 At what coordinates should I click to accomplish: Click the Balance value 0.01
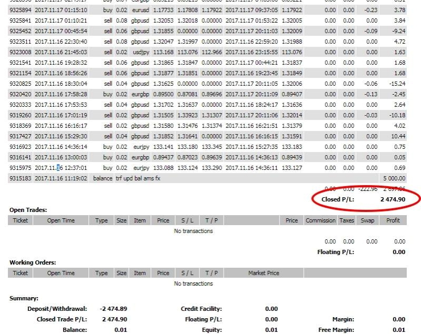click(121, 330)
